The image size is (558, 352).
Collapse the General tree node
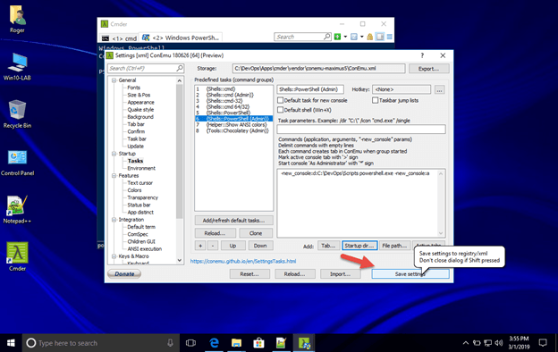point(114,80)
